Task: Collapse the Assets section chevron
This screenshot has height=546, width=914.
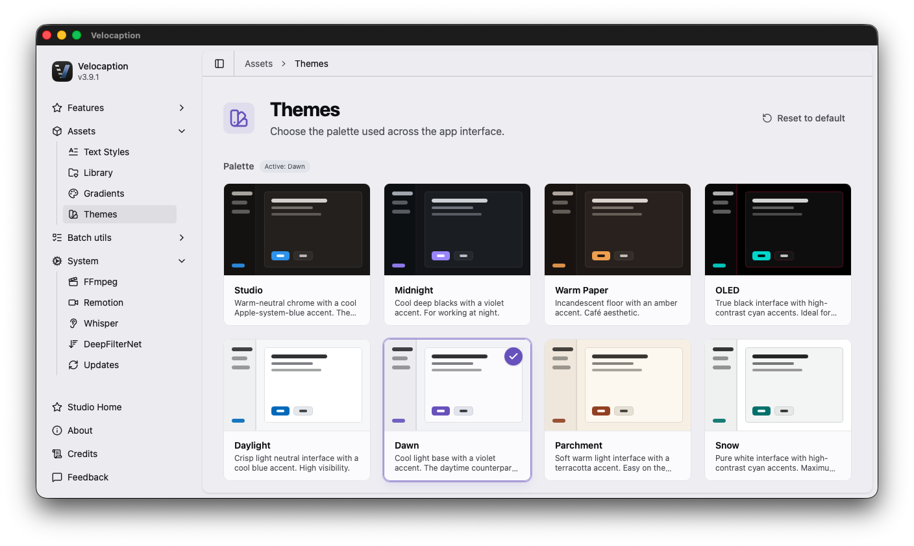Action: pyautogui.click(x=182, y=131)
